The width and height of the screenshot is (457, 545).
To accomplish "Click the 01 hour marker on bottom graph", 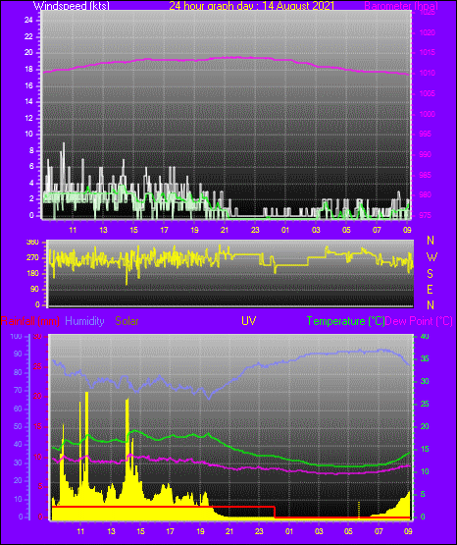I will pyautogui.click(x=289, y=531).
